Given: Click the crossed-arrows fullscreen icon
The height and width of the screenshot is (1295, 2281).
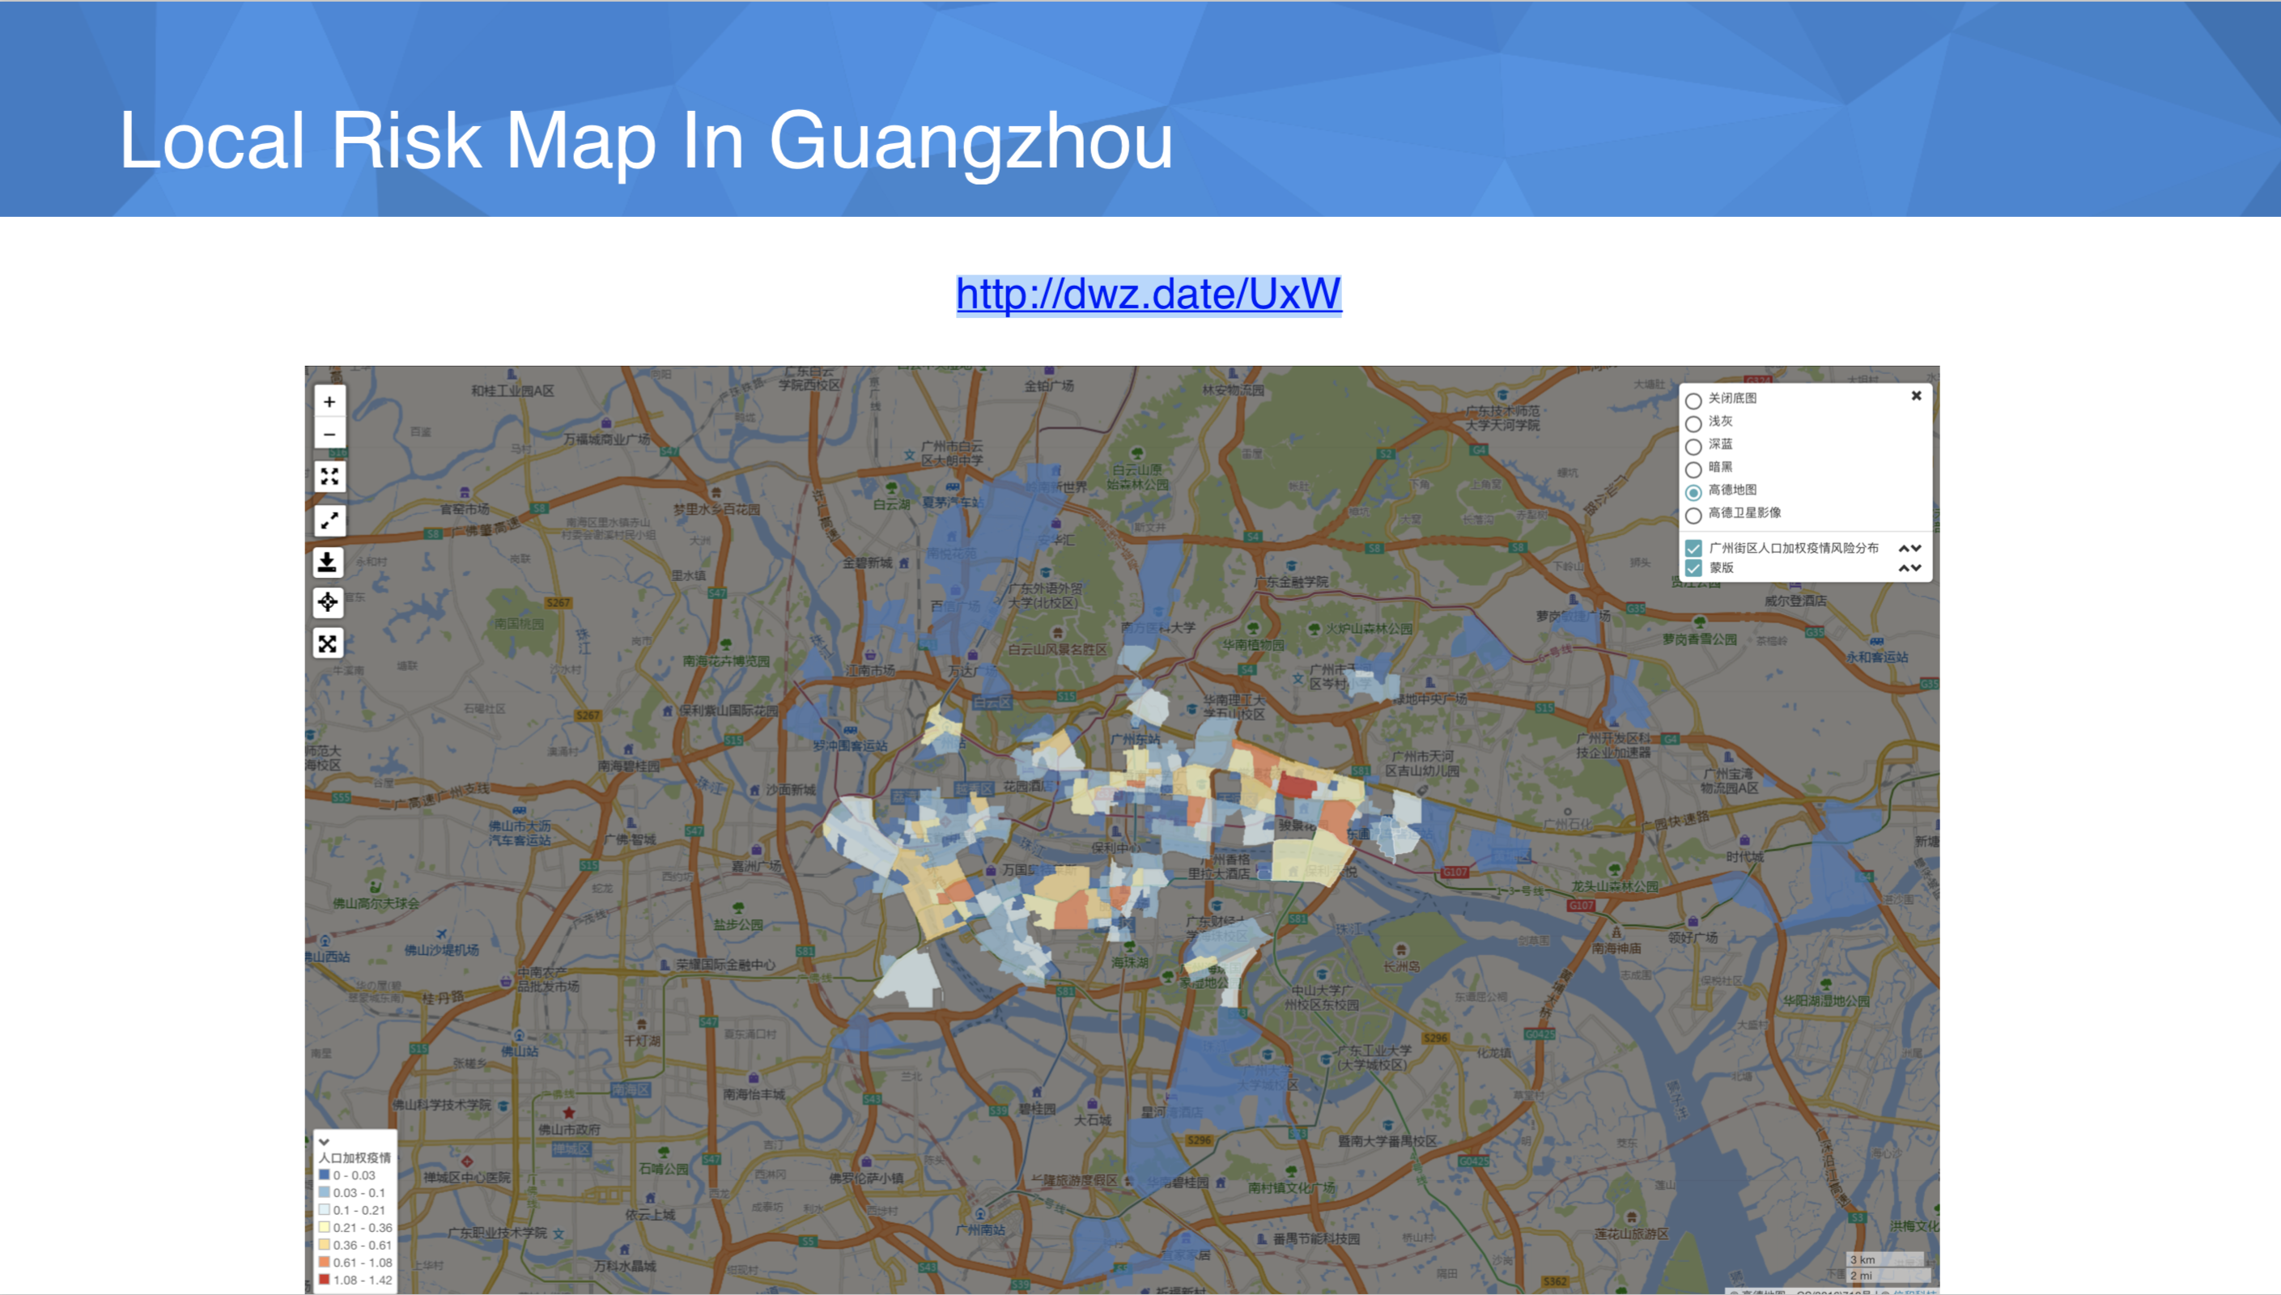Looking at the screenshot, I should (x=328, y=643).
